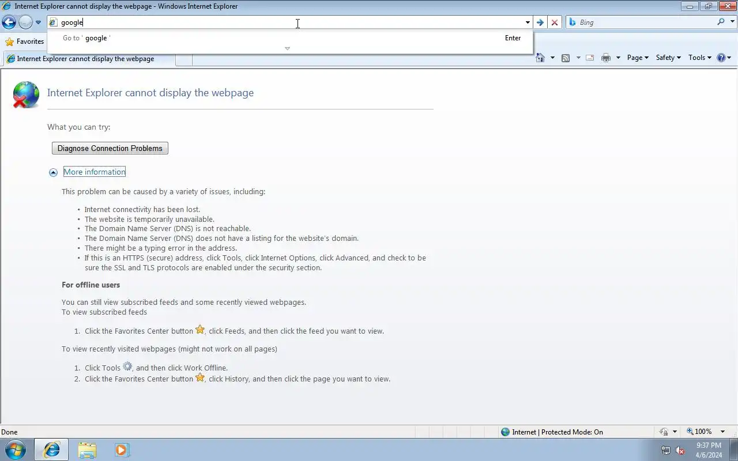Click the 'More information' link
Image resolution: width=738 pixels, height=461 pixels.
95,172
